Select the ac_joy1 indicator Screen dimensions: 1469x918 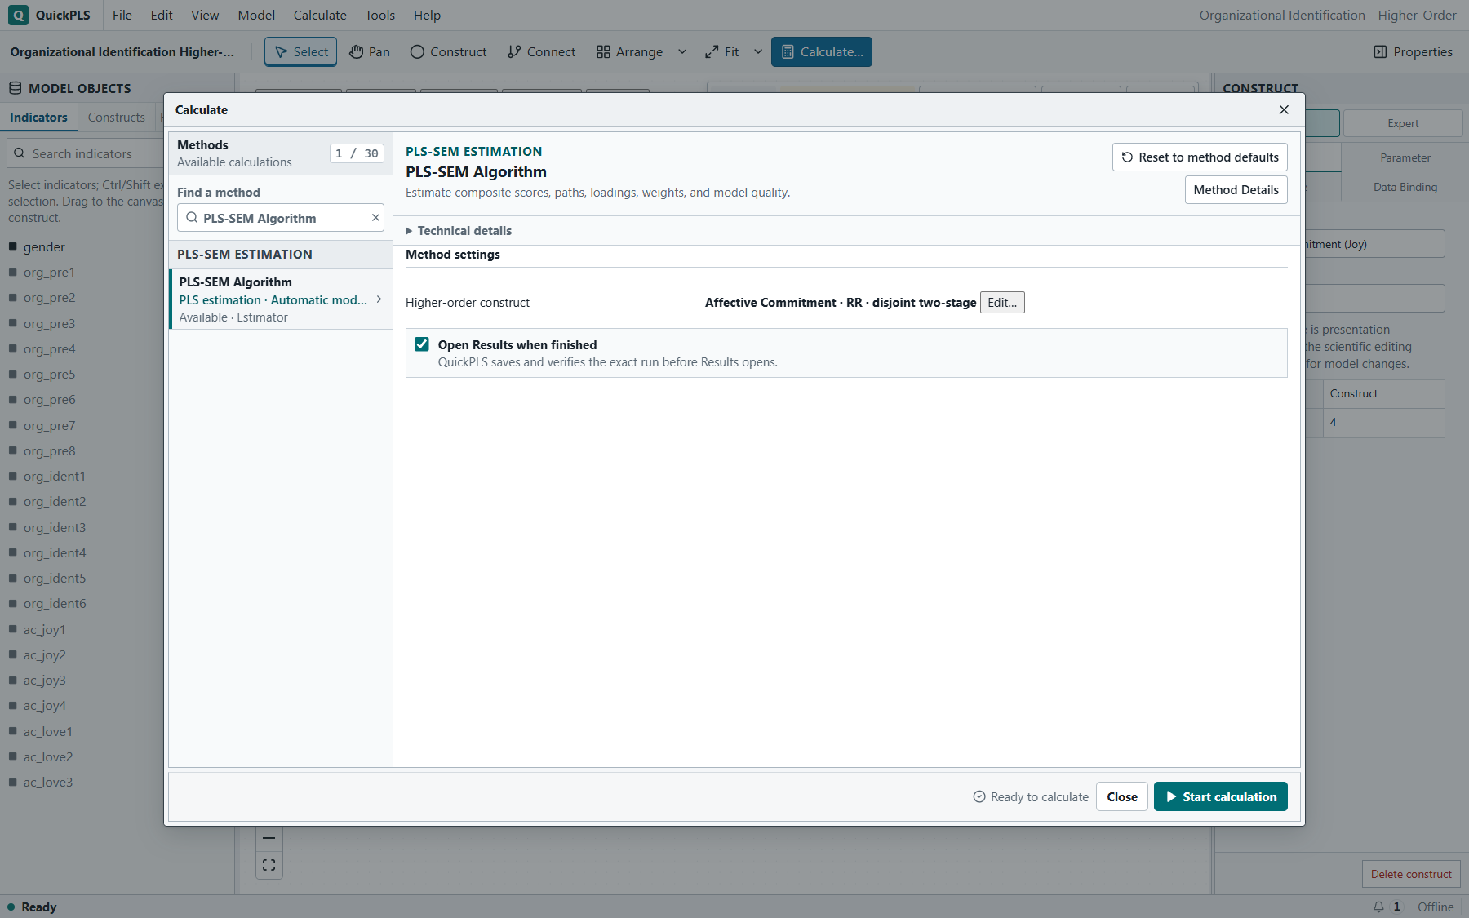click(44, 630)
